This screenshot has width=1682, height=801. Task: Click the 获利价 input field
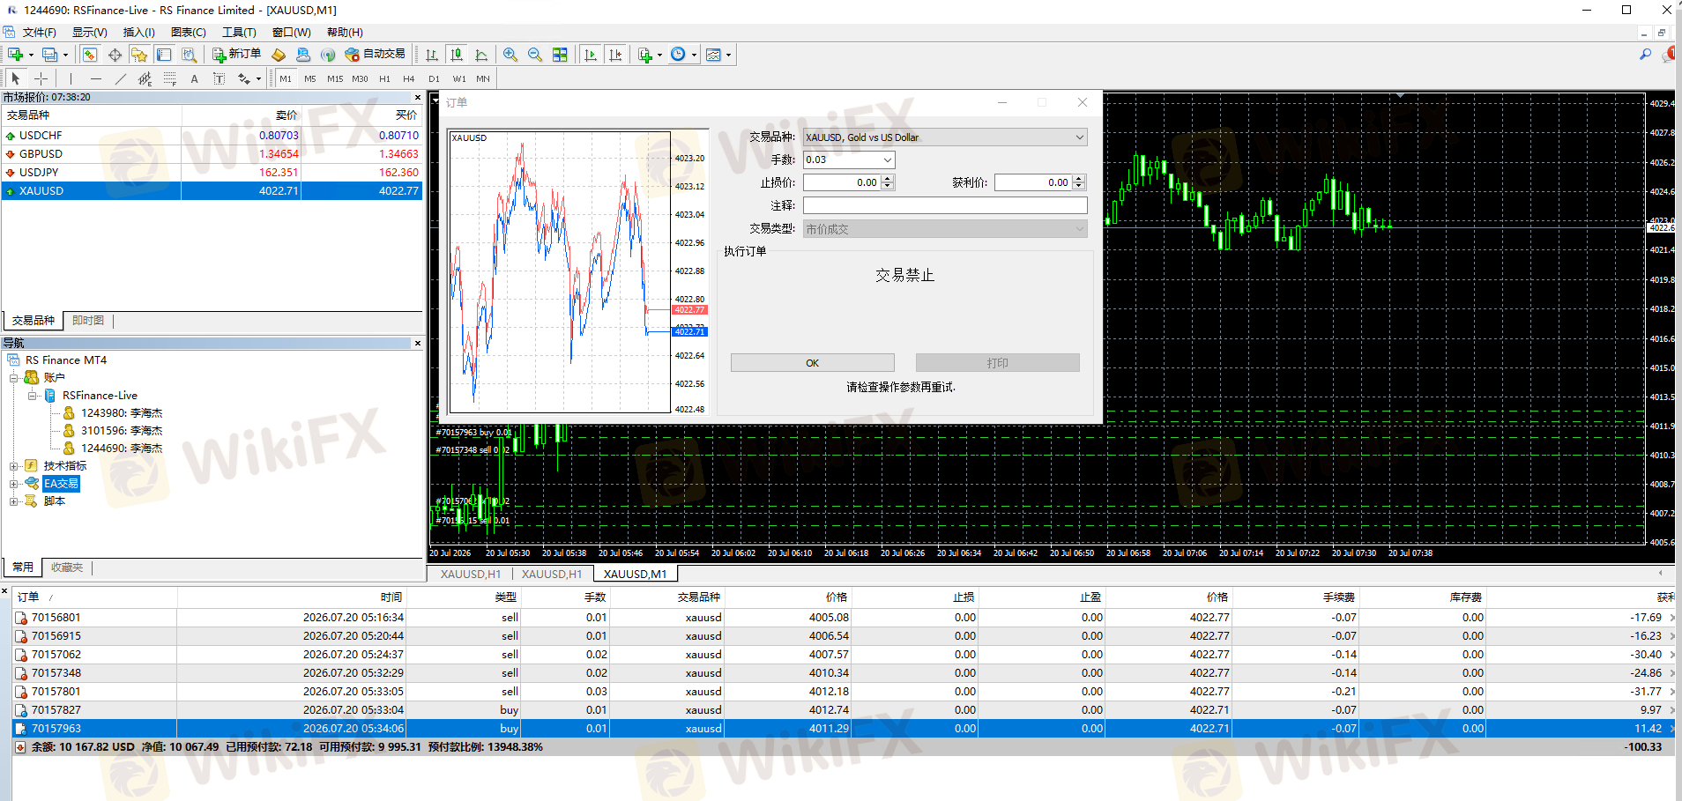(x=1032, y=182)
